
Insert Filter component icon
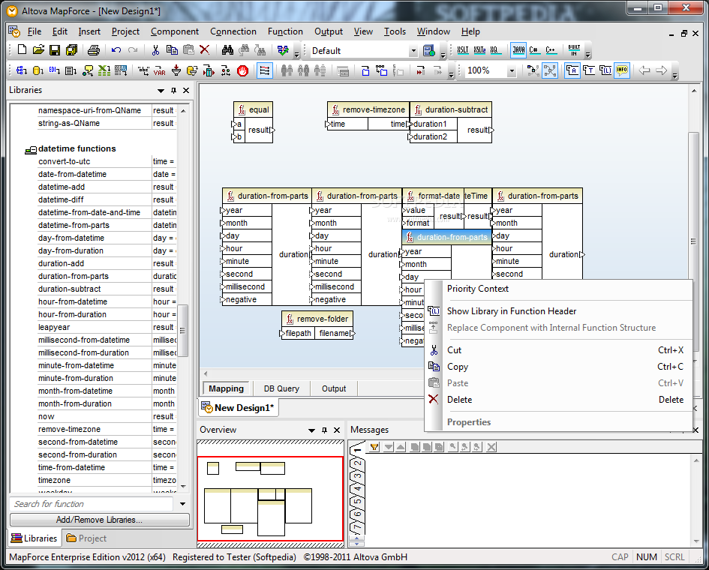[x=176, y=70]
